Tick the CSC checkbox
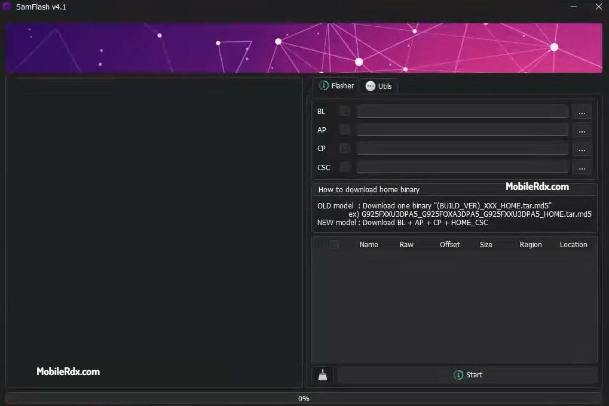This screenshot has height=406, width=609. click(344, 167)
